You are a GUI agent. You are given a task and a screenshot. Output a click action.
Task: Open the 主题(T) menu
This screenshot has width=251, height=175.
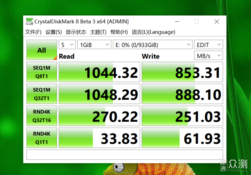[98, 32]
